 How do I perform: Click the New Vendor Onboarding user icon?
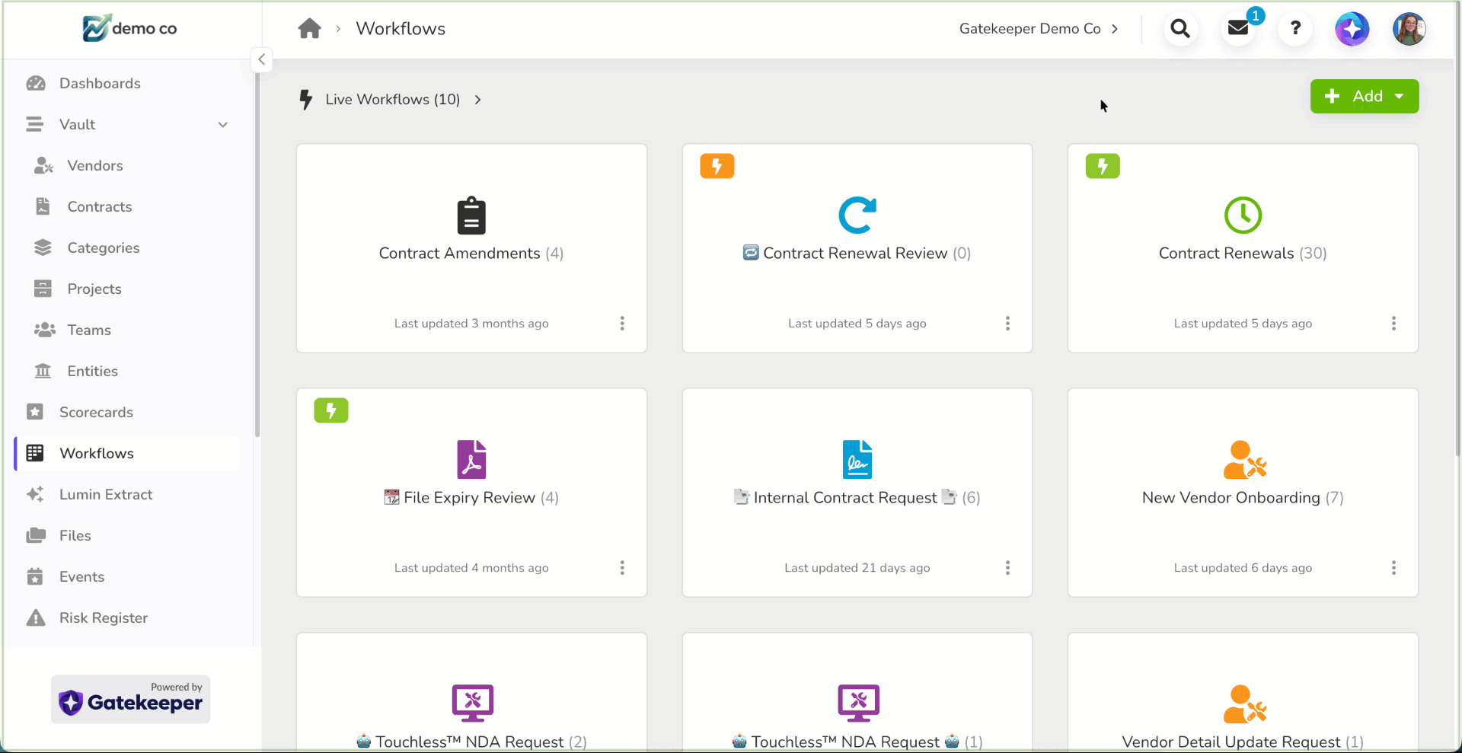1244,460
